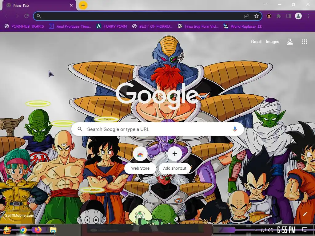The width and height of the screenshot is (315, 236).
Task: Reload the current page
Action: (x=26, y=16)
